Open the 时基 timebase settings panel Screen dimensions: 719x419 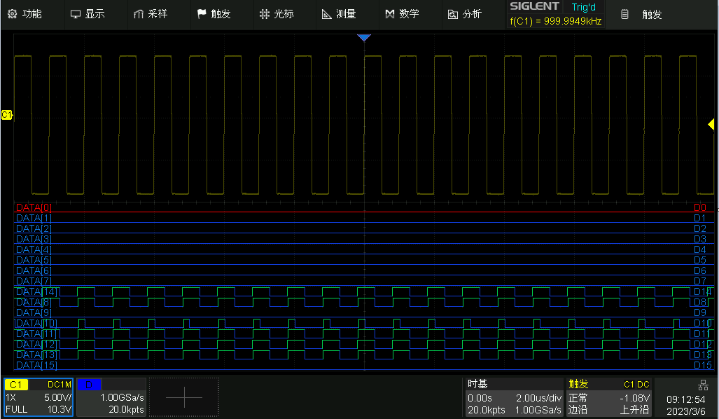515,397
